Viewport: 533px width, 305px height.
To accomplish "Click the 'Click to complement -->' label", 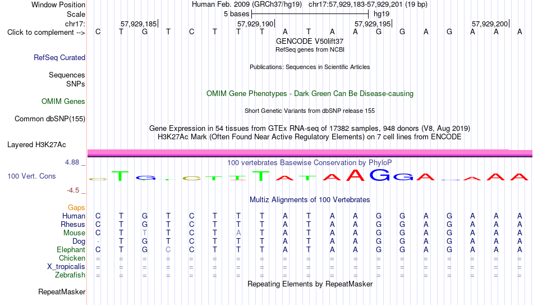I will 46,33.
